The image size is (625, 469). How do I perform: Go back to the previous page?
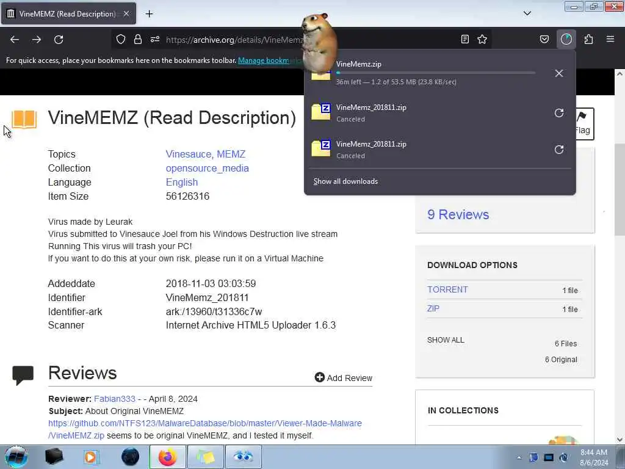pos(15,40)
